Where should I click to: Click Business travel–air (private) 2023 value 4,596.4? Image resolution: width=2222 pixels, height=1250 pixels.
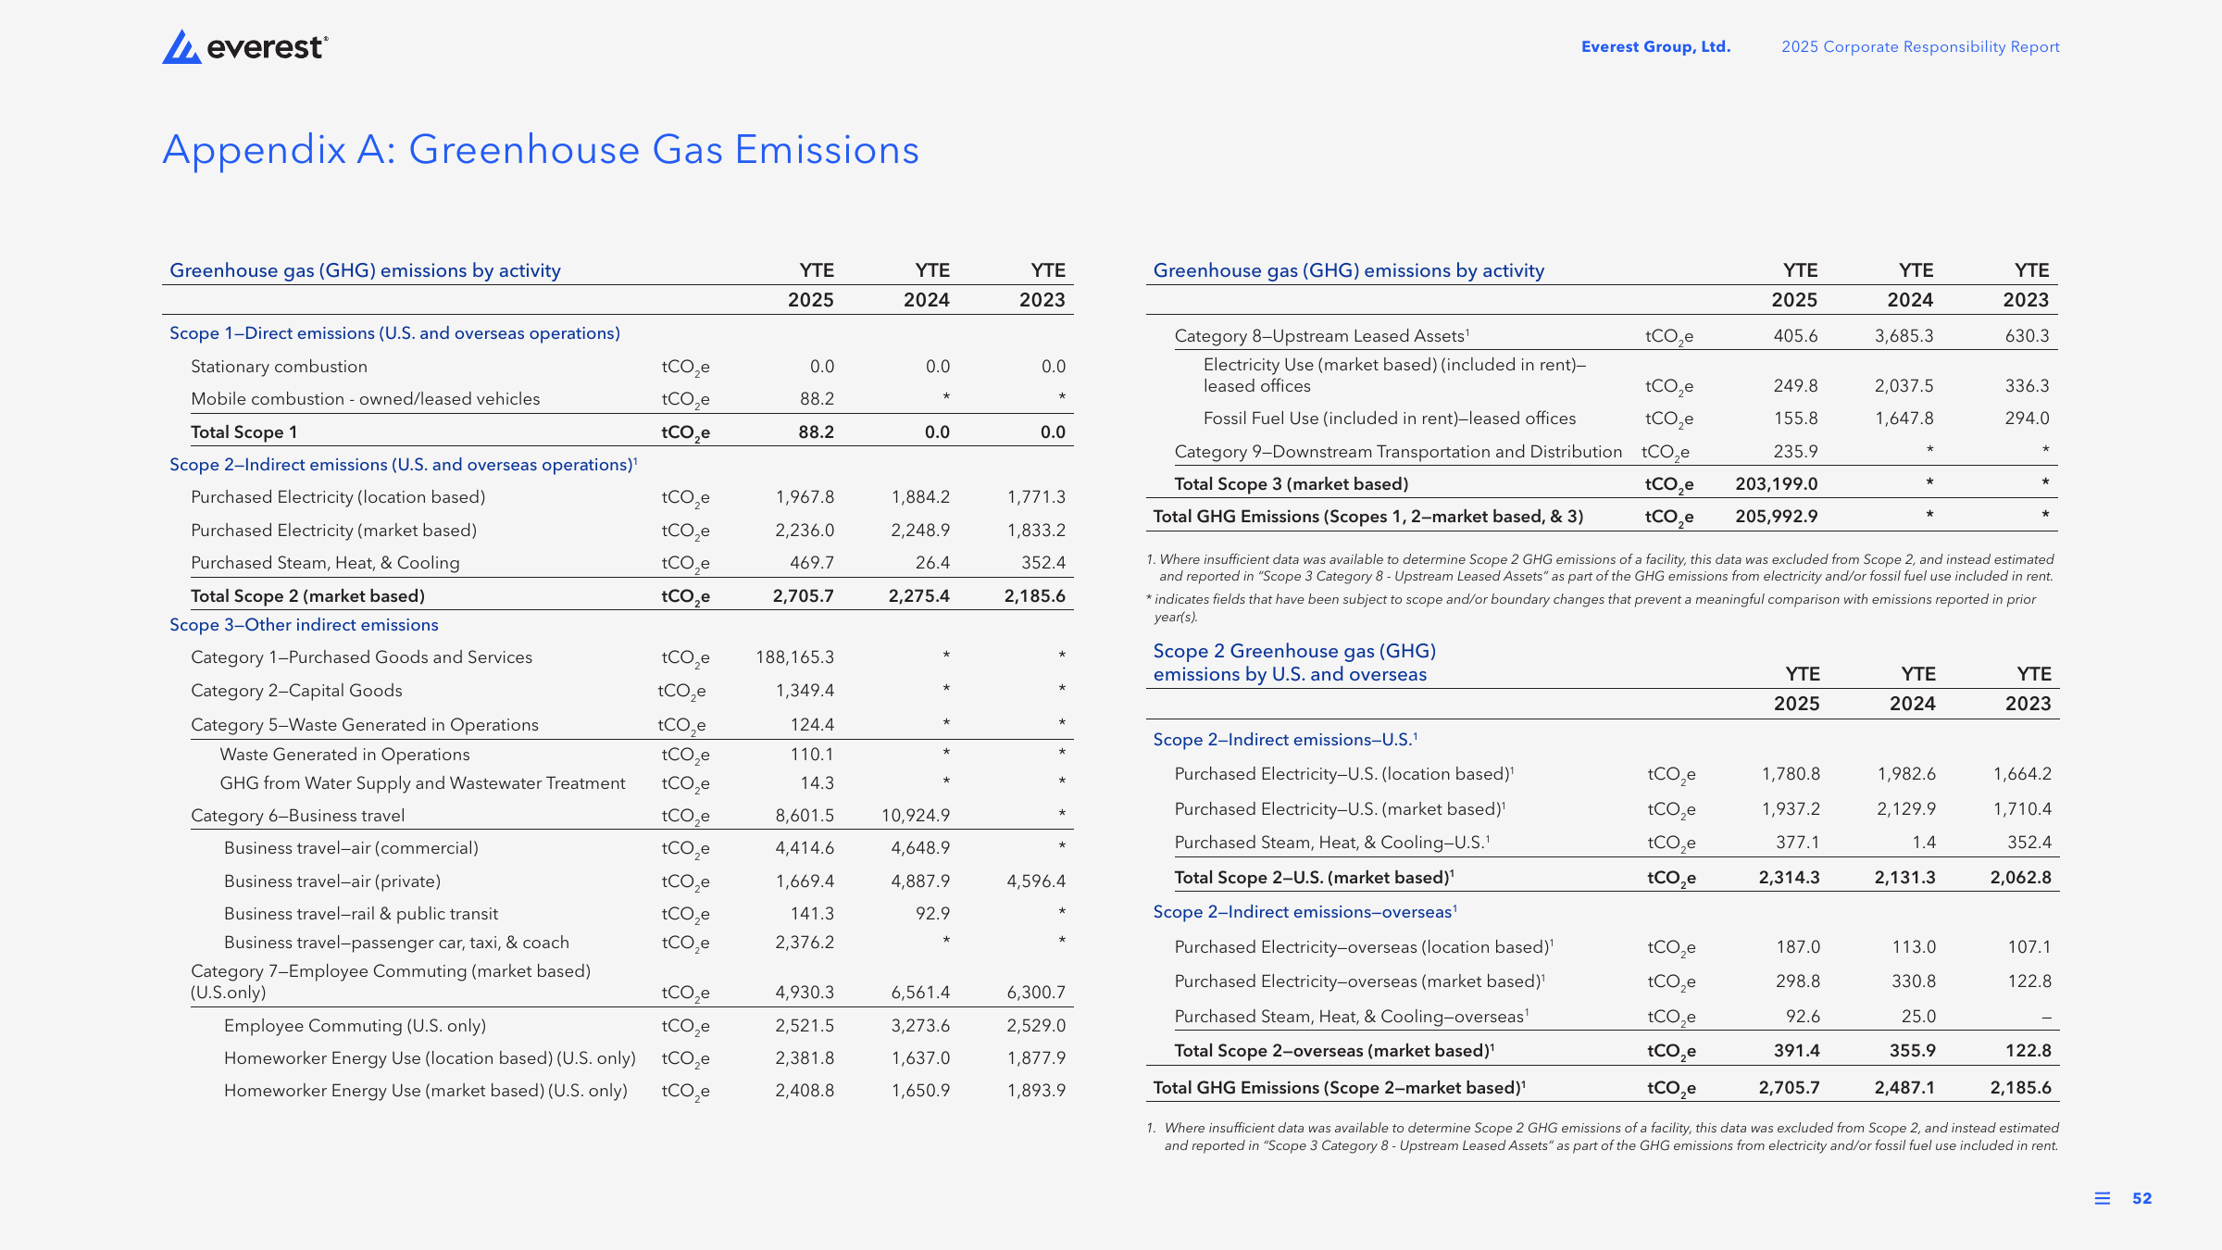tap(1036, 881)
